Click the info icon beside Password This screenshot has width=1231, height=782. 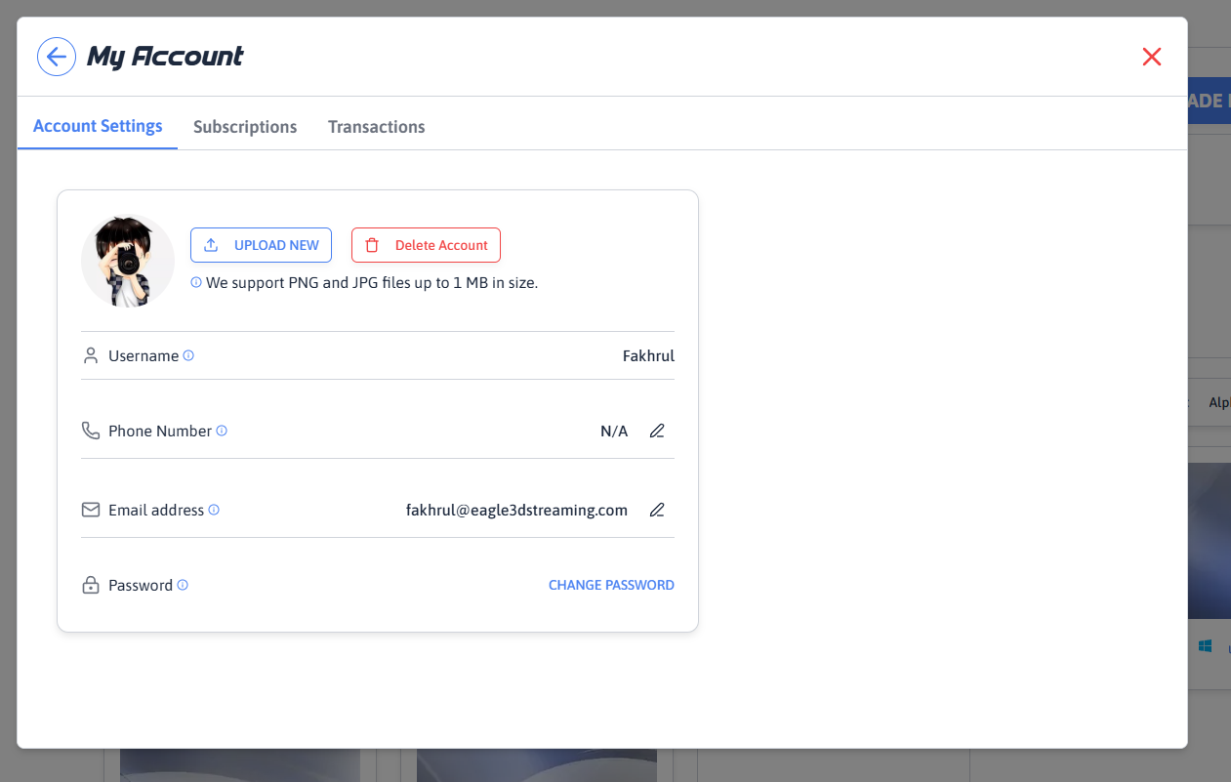183,585
